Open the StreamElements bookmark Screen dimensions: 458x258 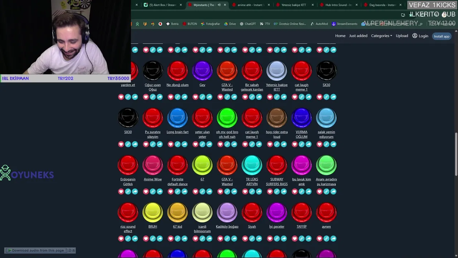tap(345, 24)
